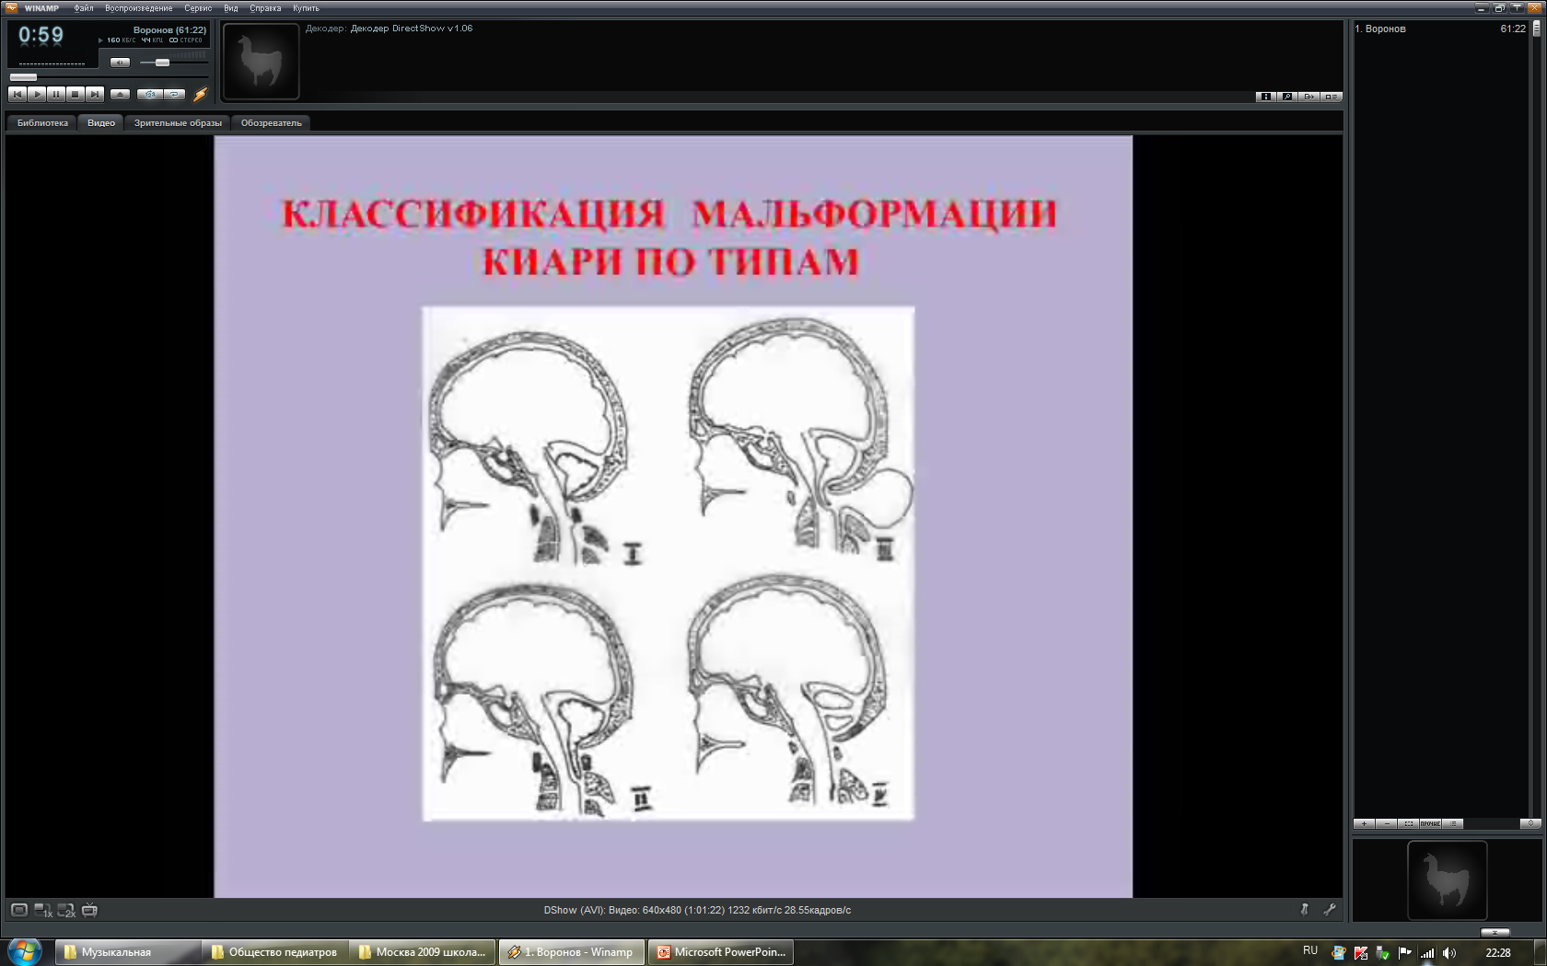
Task: Collapse the panel with the bottom arrow button
Action: pos(1495,932)
